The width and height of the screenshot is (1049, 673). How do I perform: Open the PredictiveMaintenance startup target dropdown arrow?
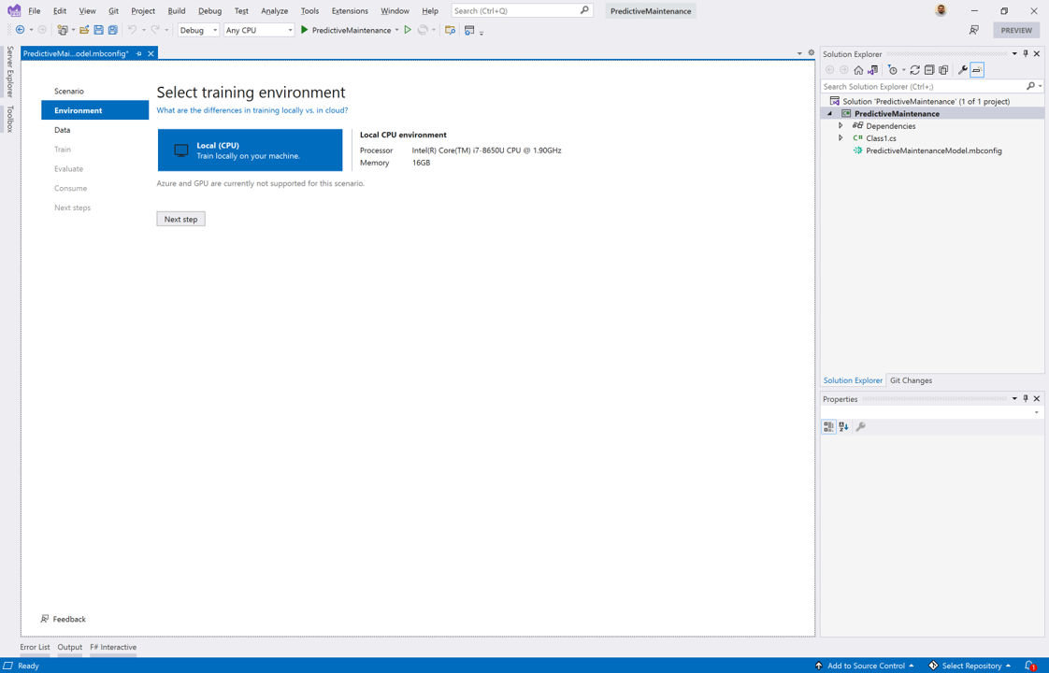click(x=396, y=30)
